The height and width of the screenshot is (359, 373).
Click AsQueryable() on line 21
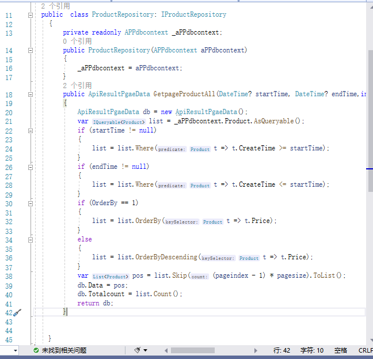[x=277, y=121]
